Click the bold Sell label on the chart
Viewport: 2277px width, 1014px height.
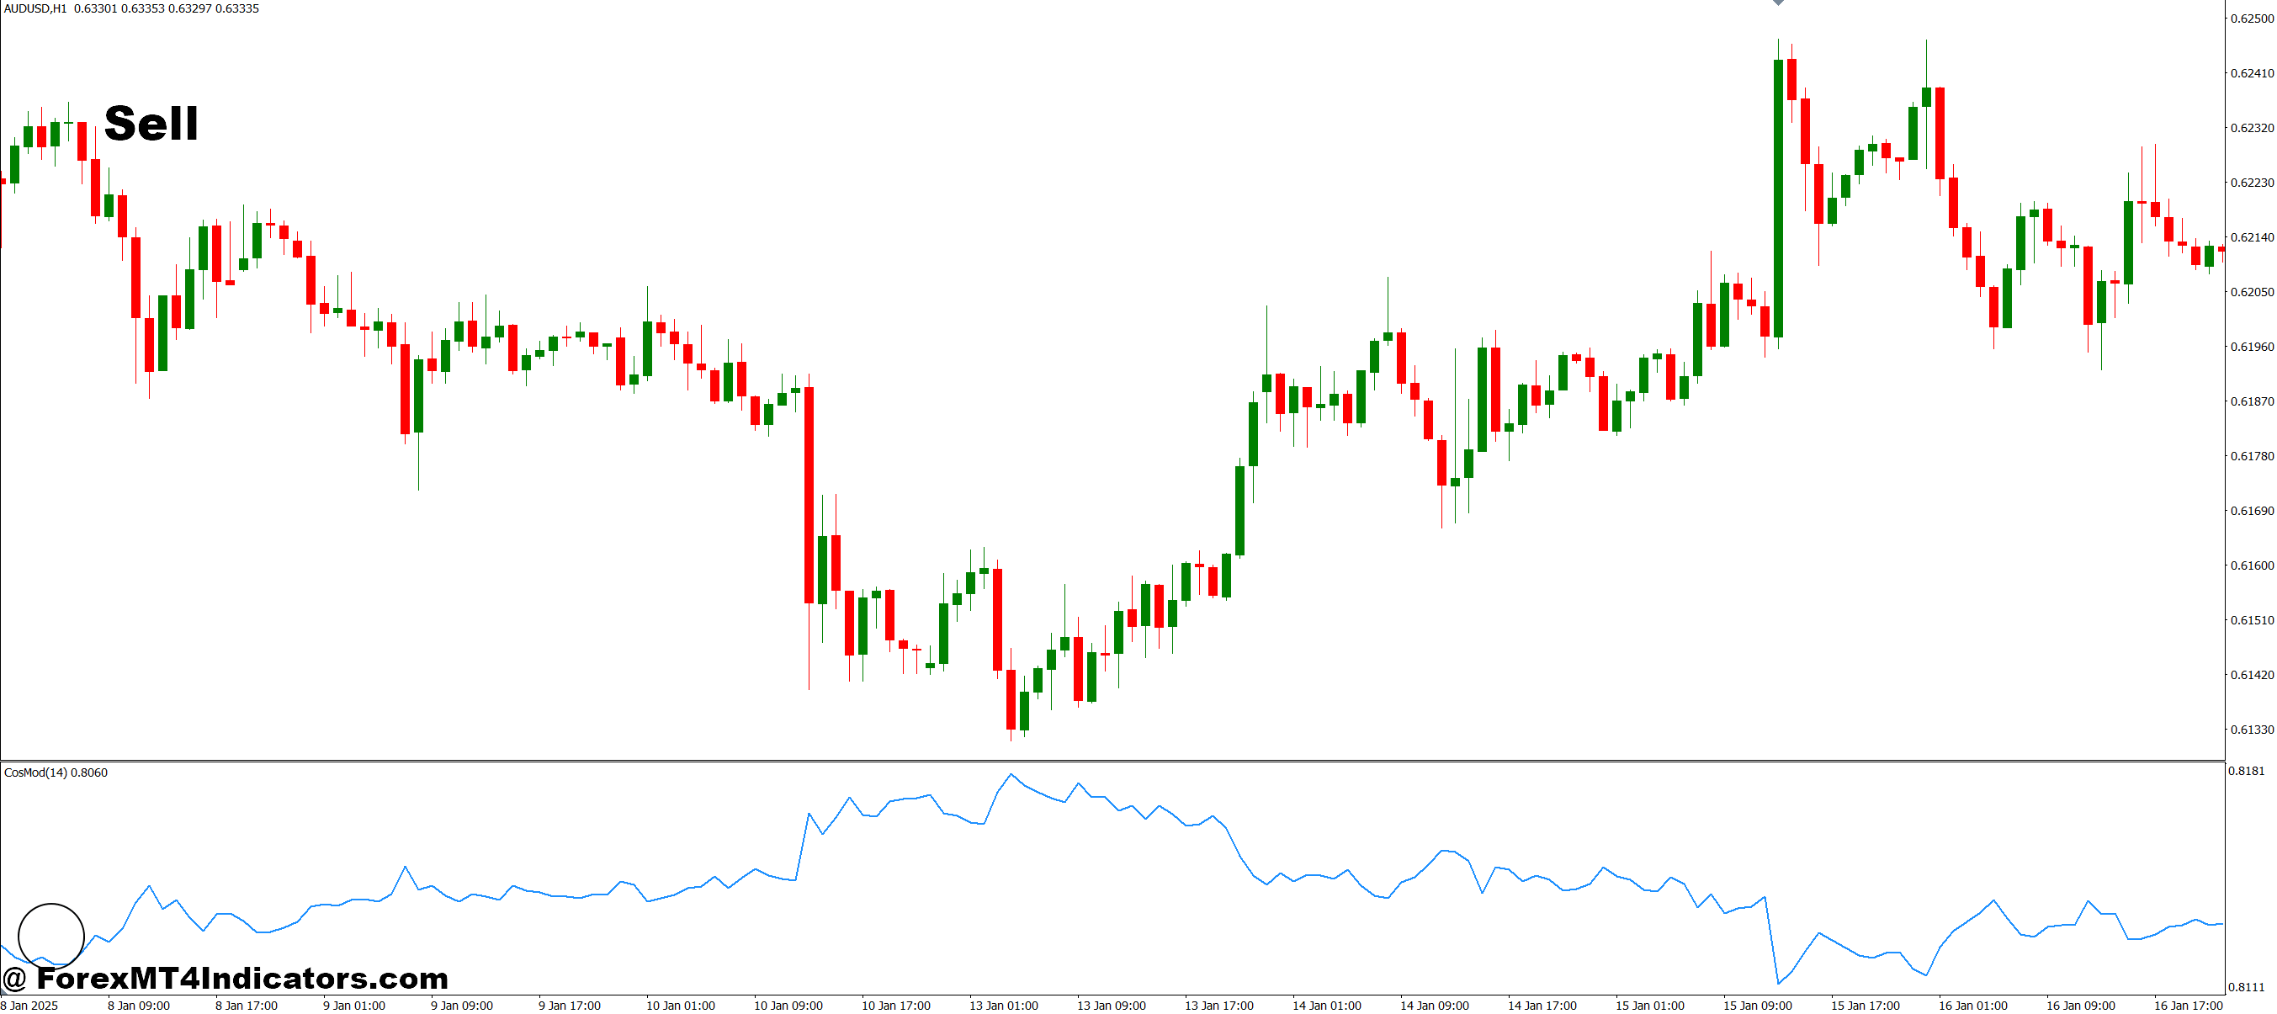152,124
